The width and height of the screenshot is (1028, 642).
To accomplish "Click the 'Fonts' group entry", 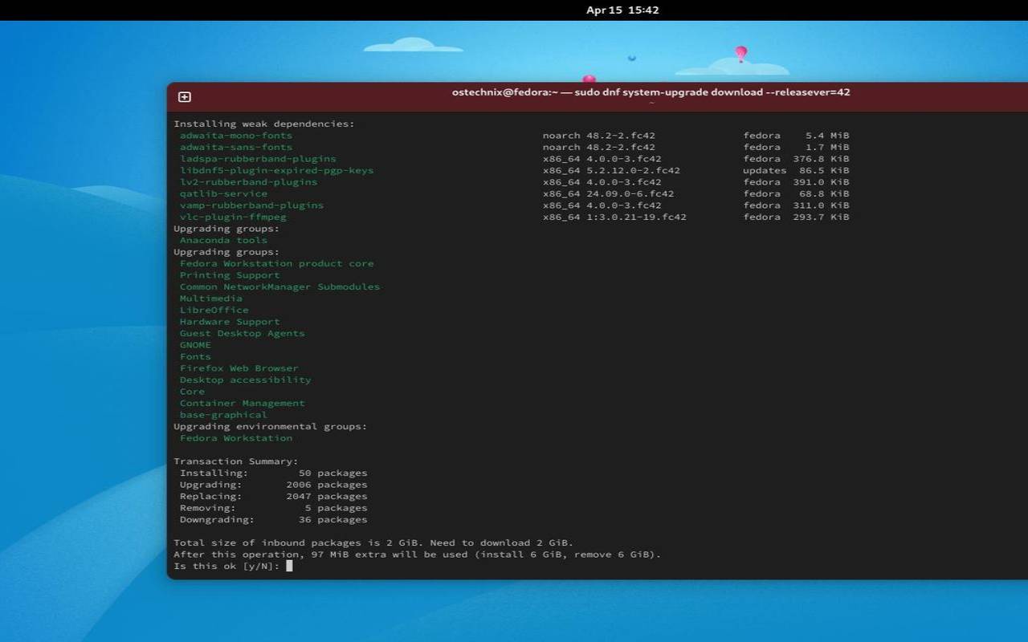I will pyautogui.click(x=195, y=356).
